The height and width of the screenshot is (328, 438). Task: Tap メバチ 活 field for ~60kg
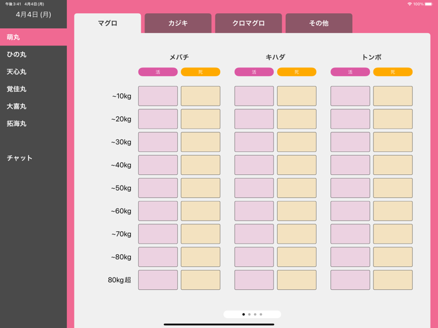click(x=158, y=211)
